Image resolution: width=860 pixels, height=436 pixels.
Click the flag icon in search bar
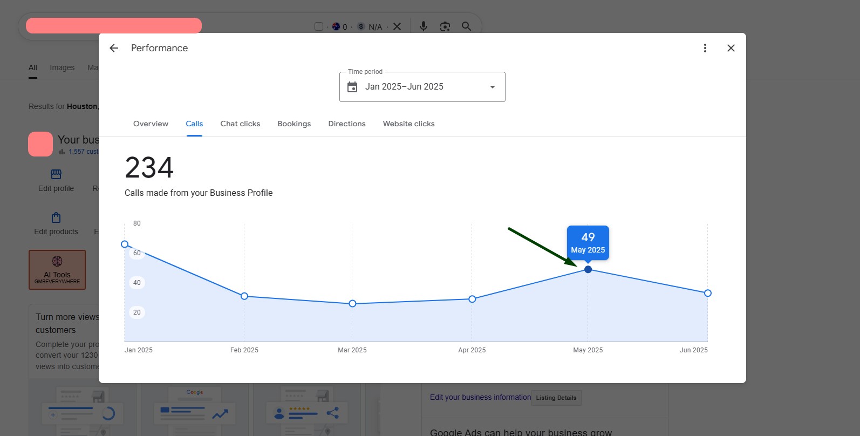336,26
